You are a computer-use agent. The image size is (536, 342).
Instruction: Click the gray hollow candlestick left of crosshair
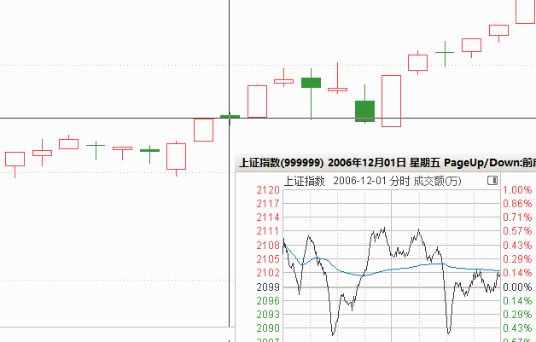pos(203,129)
